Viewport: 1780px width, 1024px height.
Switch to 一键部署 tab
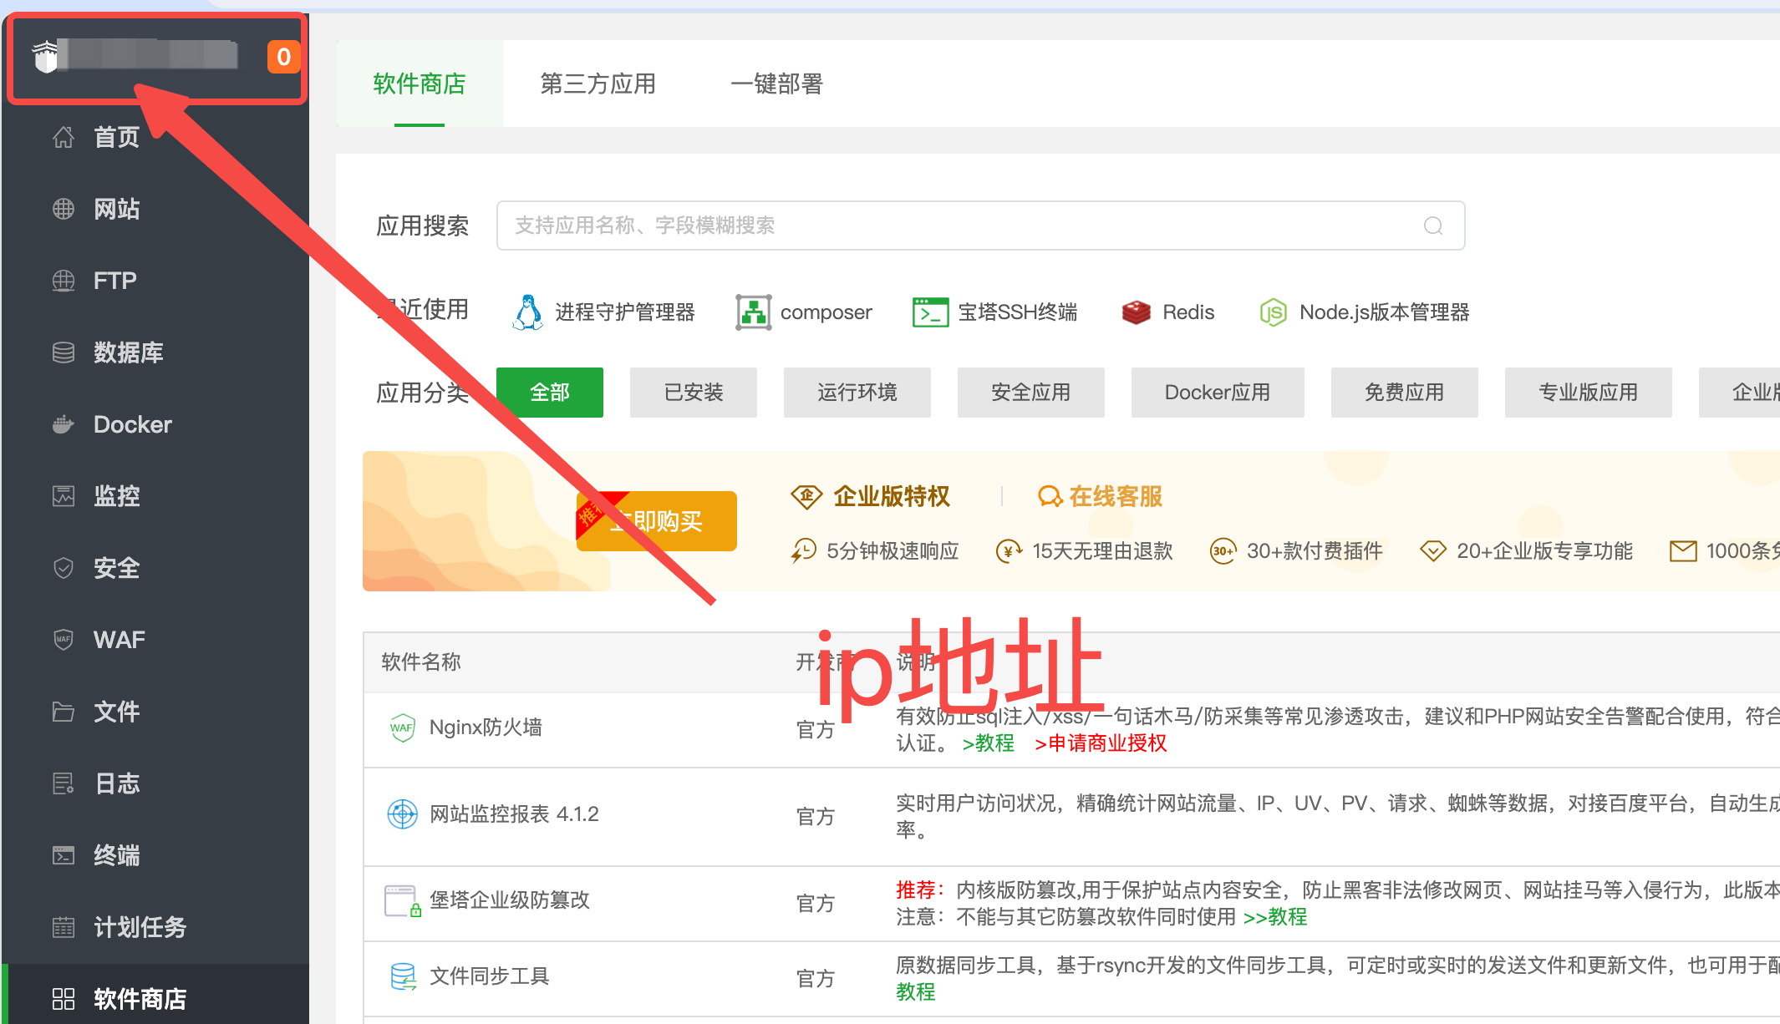click(776, 84)
